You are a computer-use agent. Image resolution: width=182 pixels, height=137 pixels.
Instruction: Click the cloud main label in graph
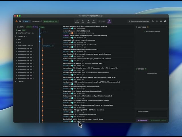(45, 32)
